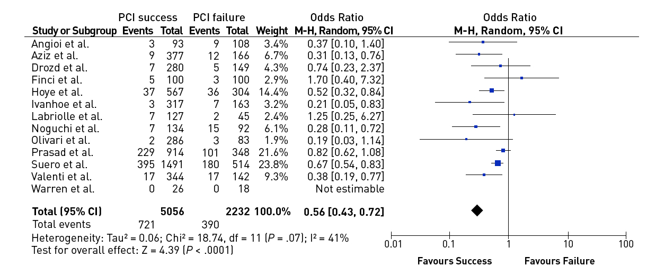Image resolution: width=656 pixels, height=275 pixels.
Task: Select the Warren et al. study label
Action: click(x=63, y=189)
